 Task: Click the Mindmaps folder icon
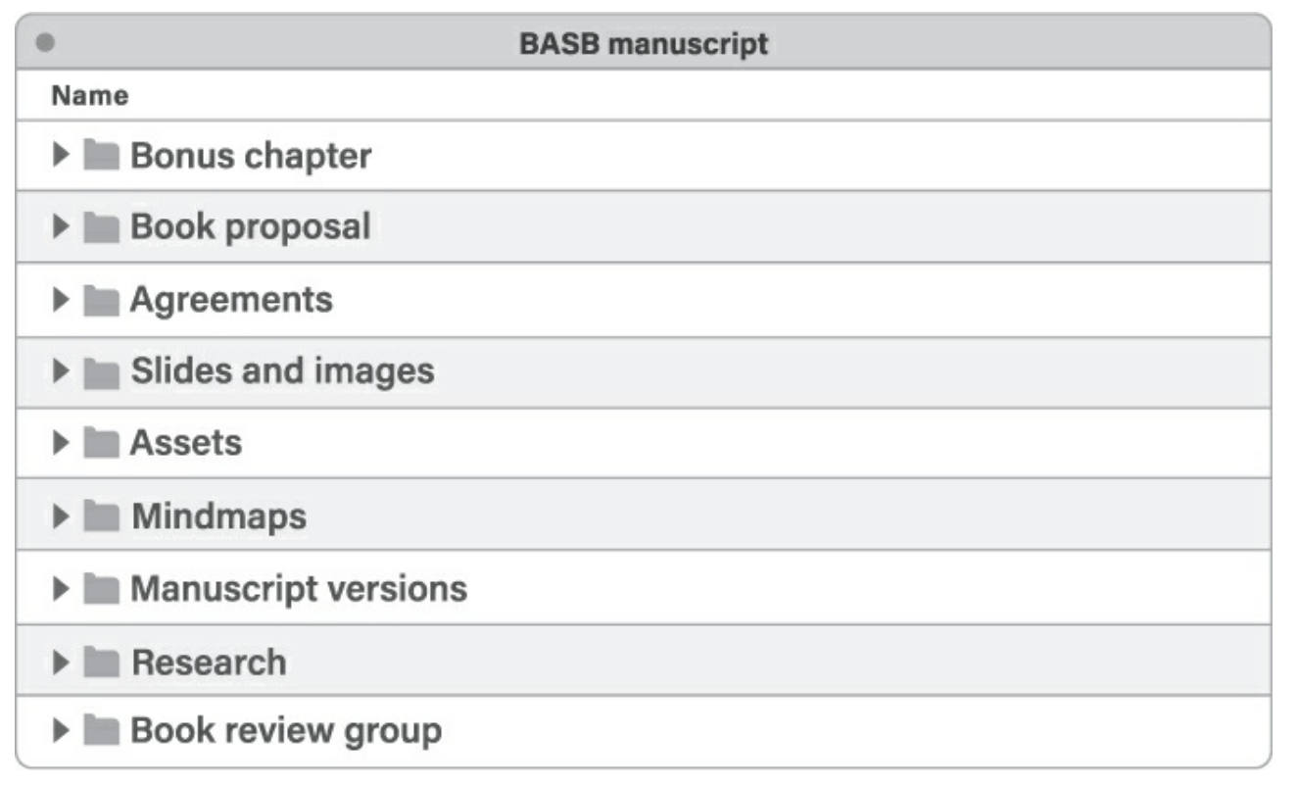click(x=101, y=516)
